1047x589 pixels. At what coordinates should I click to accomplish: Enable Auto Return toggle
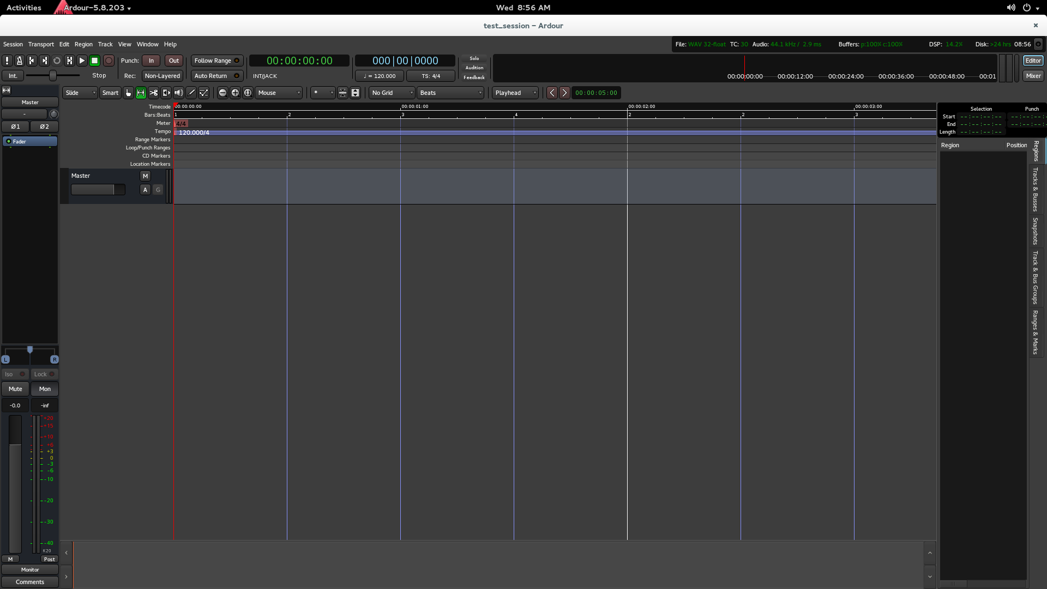point(216,76)
